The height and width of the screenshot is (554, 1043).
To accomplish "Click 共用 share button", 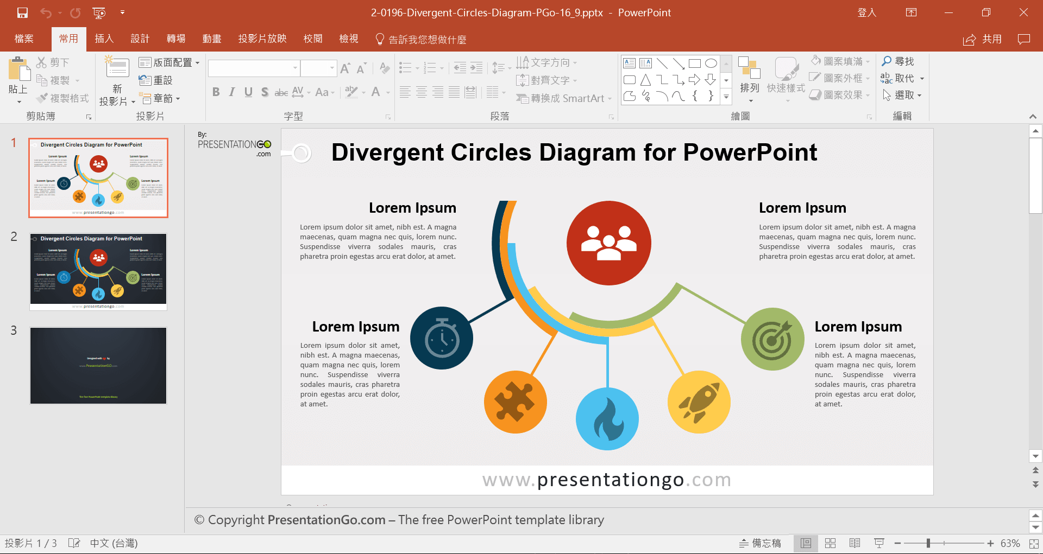I will click(x=982, y=39).
